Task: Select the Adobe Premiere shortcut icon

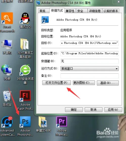Action: [x=62, y=122]
